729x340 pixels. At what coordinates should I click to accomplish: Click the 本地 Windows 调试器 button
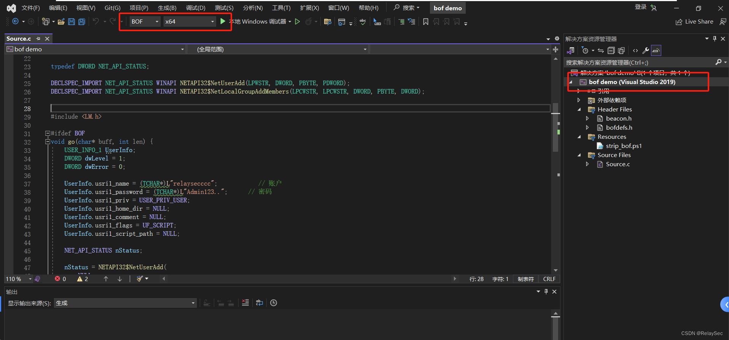point(258,22)
